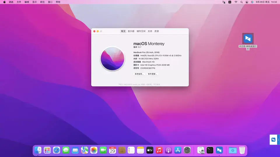Open Reminders from the Dock

131,150
